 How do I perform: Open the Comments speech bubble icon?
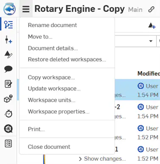tap(8, 69)
